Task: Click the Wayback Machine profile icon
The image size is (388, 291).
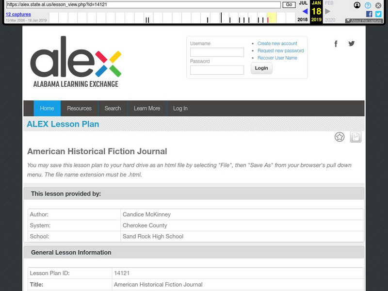Action: pos(356,5)
